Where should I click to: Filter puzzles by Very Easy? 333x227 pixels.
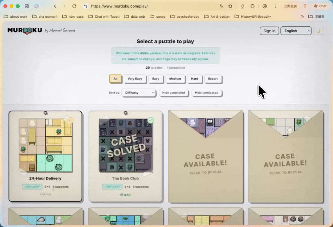(x=135, y=79)
